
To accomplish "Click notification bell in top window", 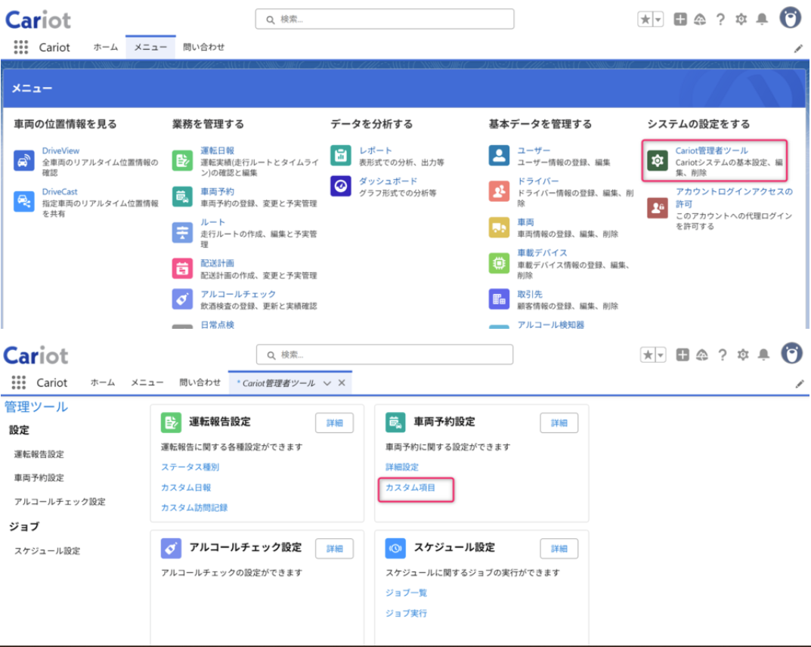I will coord(762,19).
